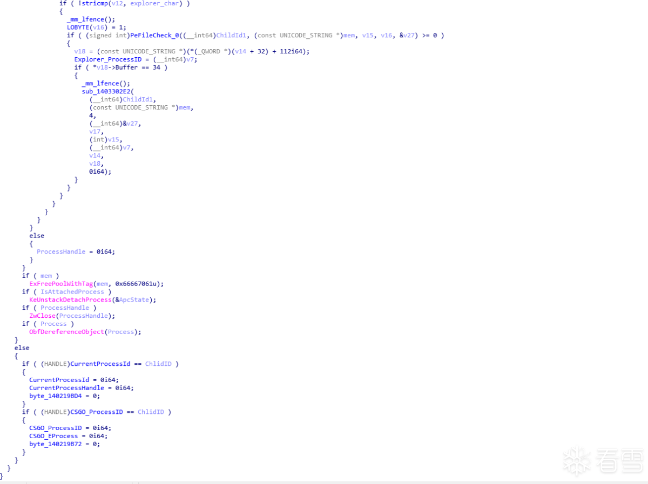The width and height of the screenshot is (648, 484).
Task: Click the CSGO_EProcess = 0i64 assignment
Action: click(x=69, y=436)
